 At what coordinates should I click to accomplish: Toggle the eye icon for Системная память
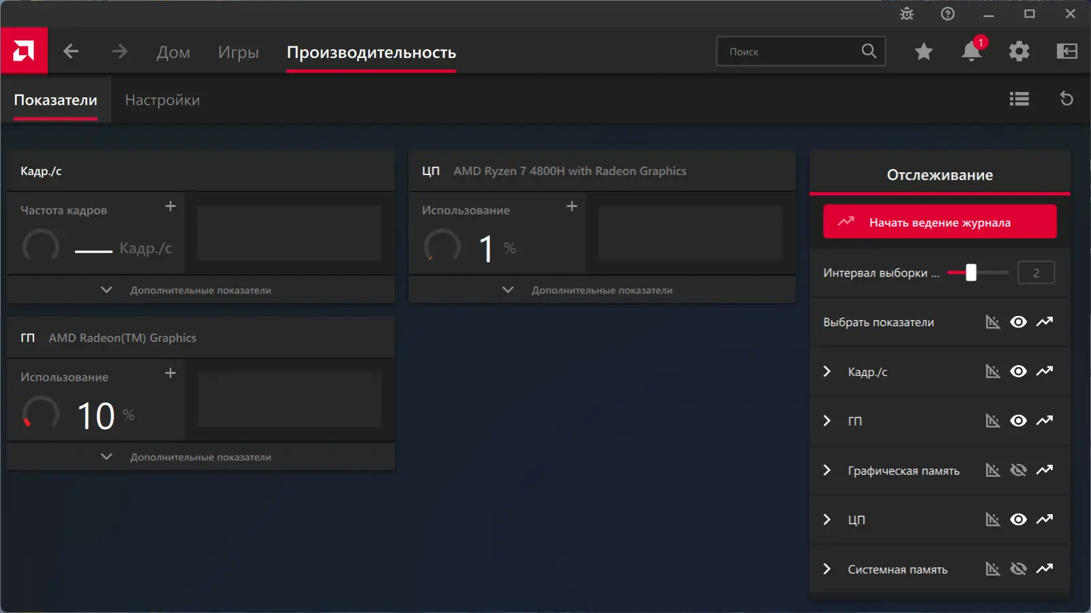[x=1018, y=569]
